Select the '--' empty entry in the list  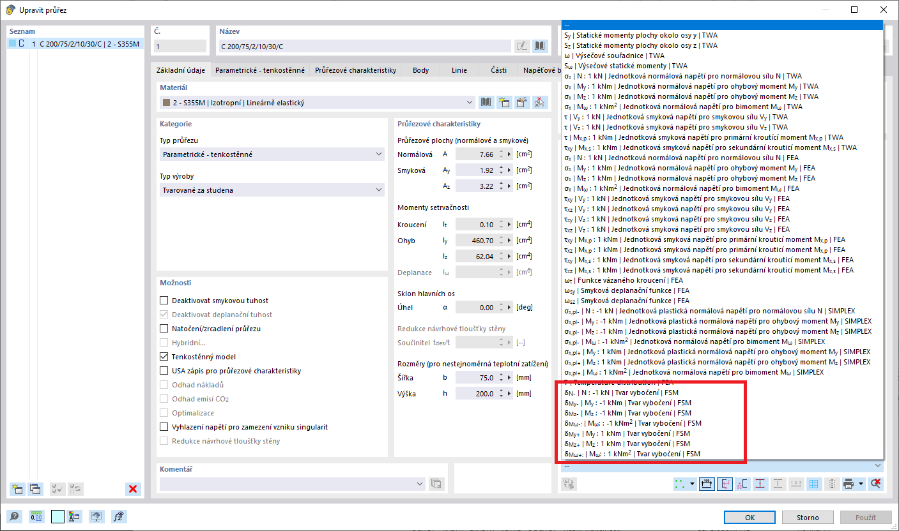click(x=722, y=25)
